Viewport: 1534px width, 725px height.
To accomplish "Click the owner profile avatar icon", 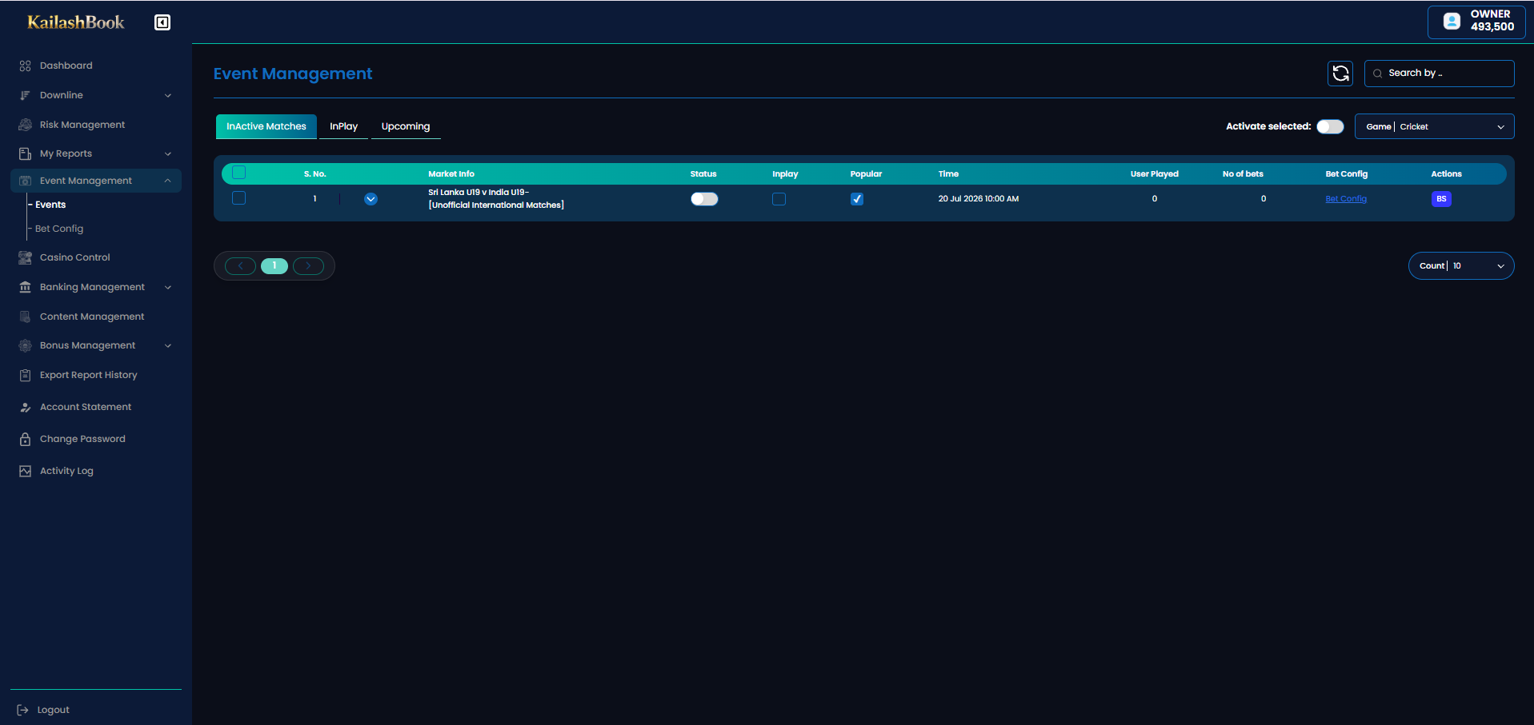I will pyautogui.click(x=1452, y=21).
